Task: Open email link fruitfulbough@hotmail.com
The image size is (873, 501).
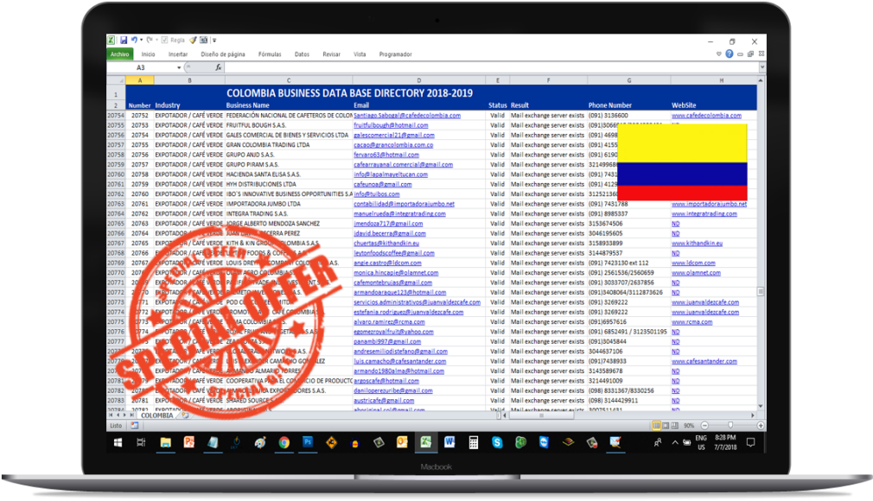Action: point(391,125)
